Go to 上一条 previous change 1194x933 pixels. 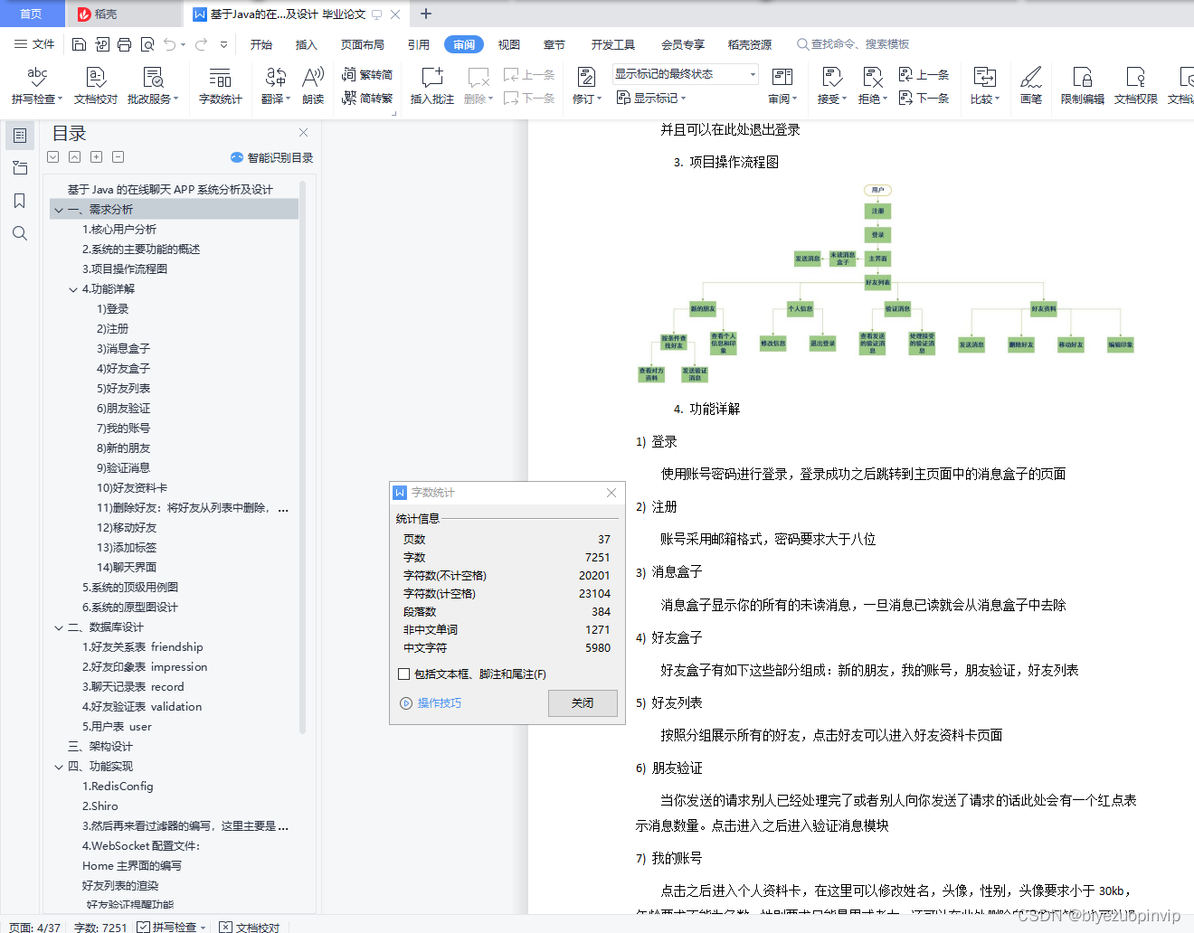(924, 74)
